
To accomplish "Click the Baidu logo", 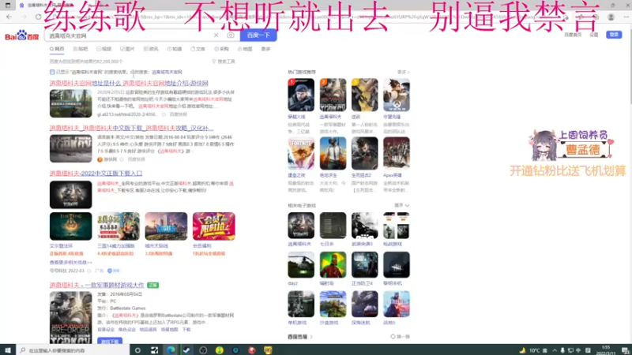I will coord(22,35).
